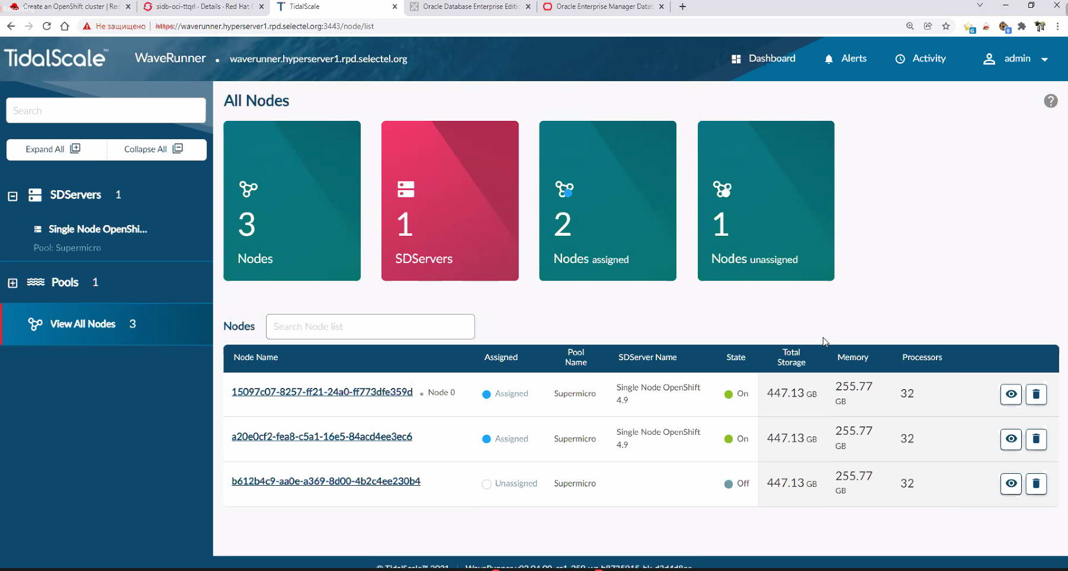Image resolution: width=1068 pixels, height=571 pixels.
Task: Open node a20e0cf2-fea8-c5a1-16e5-84acd4ee3ec6 link
Action: 322,437
